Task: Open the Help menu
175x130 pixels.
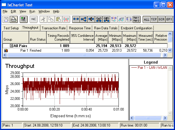Action: pyautogui.click(x=56, y=11)
